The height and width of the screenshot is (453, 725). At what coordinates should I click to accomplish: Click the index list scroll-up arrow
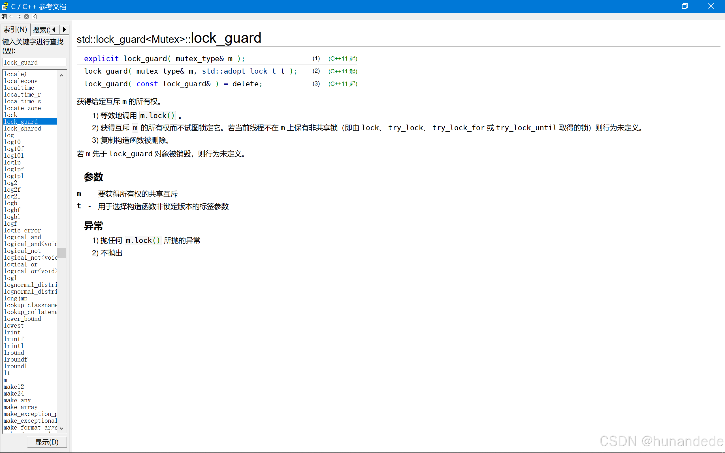(61, 75)
